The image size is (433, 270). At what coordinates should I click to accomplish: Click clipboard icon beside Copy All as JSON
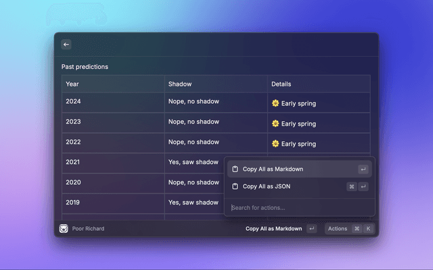tap(235, 187)
